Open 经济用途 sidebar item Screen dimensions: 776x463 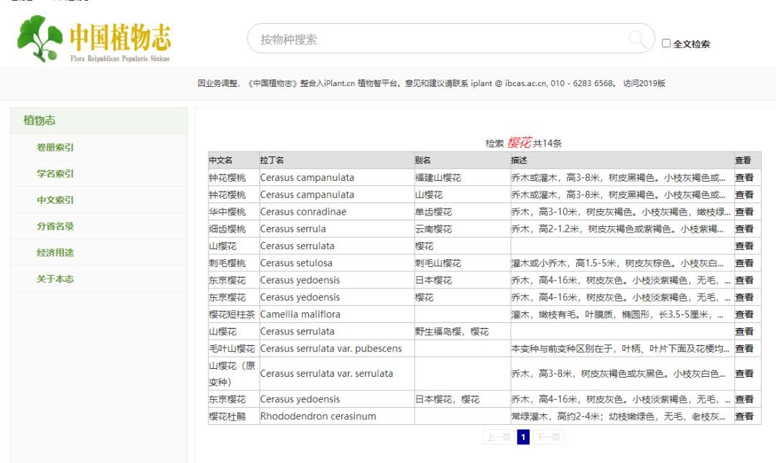pyautogui.click(x=55, y=253)
